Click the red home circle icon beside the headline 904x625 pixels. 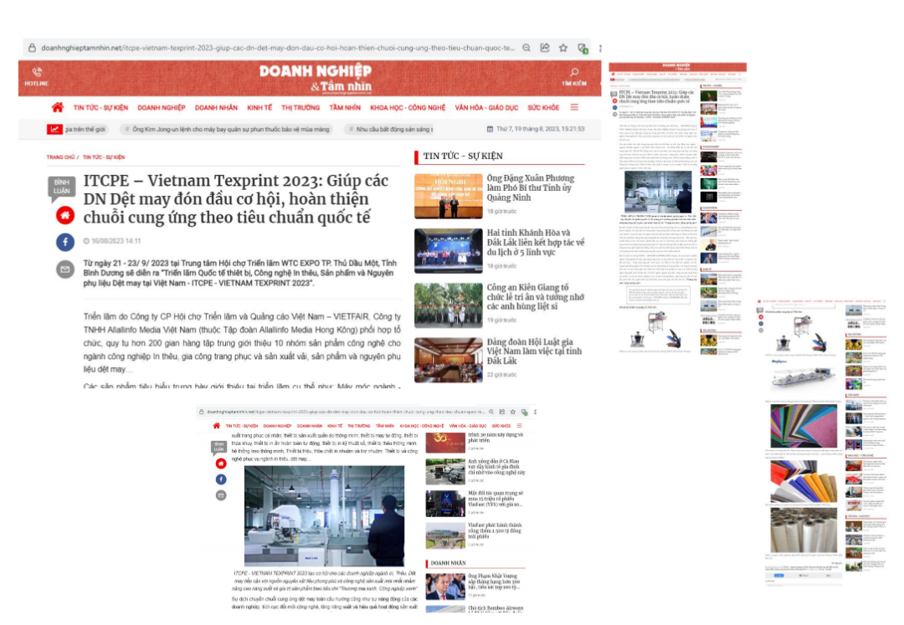[x=64, y=215]
